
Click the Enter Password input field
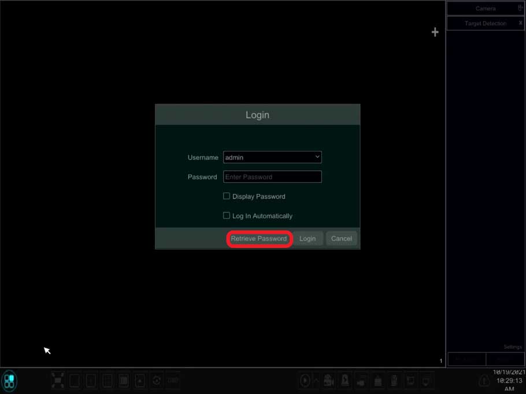coord(272,177)
